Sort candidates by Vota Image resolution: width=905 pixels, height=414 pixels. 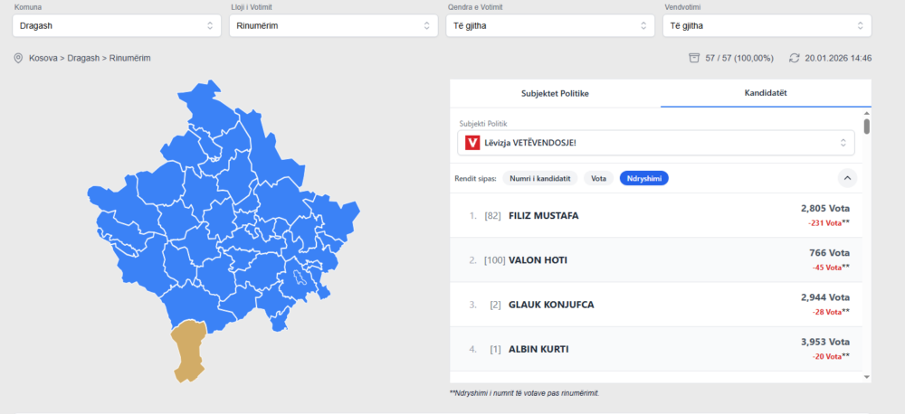(598, 179)
